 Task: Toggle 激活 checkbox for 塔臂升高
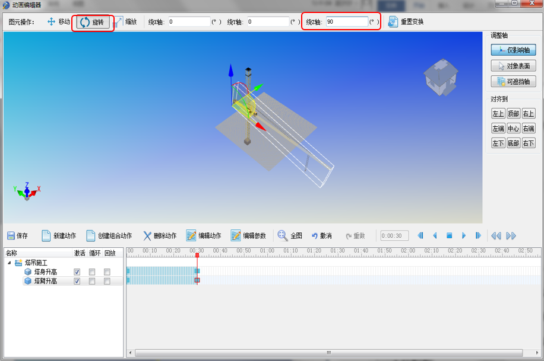click(x=77, y=281)
